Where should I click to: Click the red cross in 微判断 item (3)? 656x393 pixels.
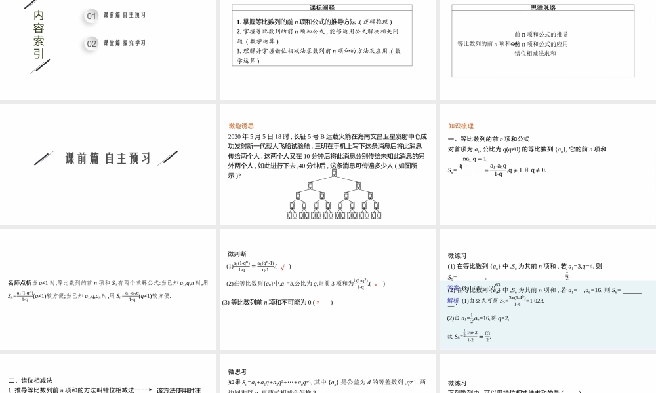[318, 303]
